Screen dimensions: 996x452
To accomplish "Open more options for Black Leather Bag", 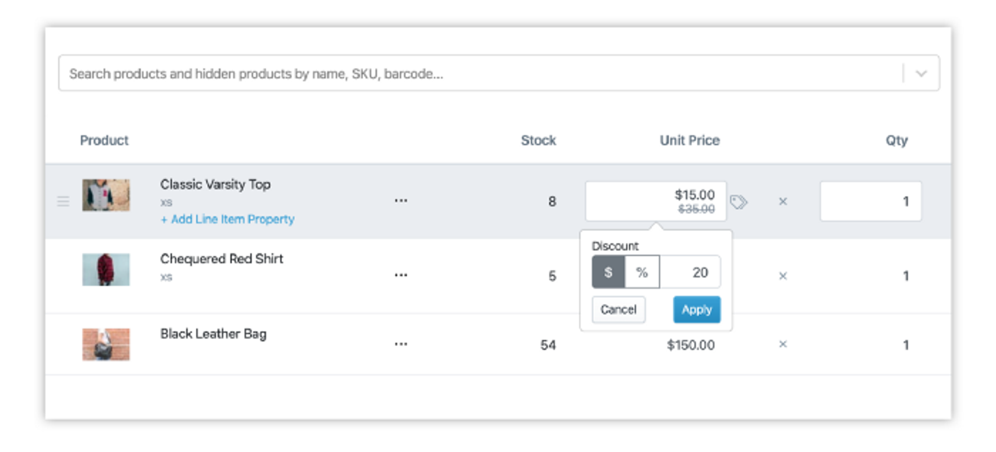I will pos(401,344).
